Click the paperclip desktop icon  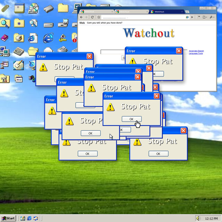5,8
